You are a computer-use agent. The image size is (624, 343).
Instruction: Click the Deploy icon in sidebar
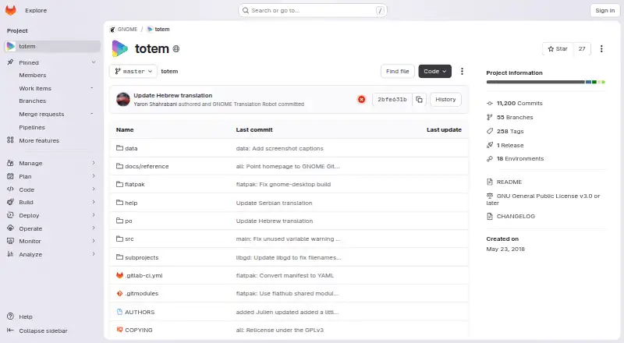[x=10, y=215]
